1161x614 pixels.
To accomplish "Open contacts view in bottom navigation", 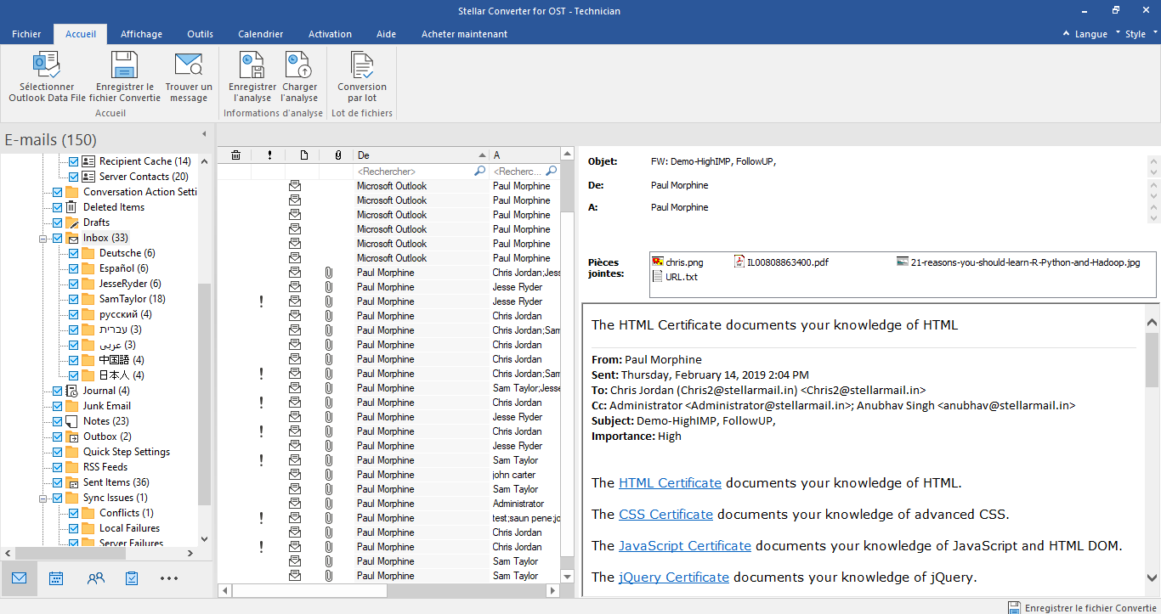I will pyautogui.click(x=95, y=578).
